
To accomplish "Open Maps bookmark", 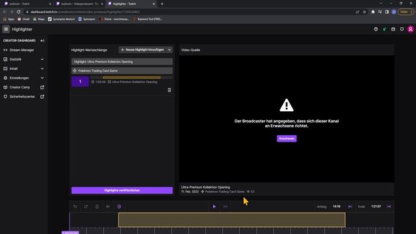I will (x=39, y=19).
